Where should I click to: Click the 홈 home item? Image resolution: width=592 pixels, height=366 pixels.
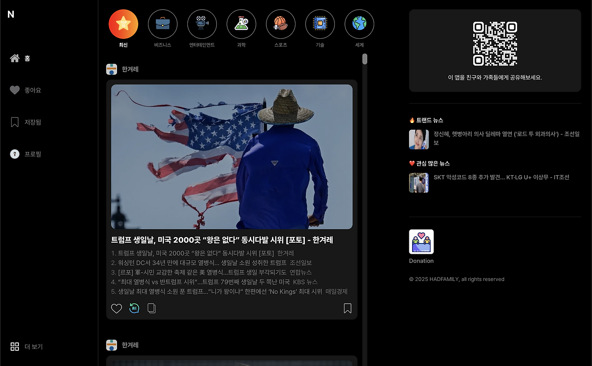(x=23, y=58)
